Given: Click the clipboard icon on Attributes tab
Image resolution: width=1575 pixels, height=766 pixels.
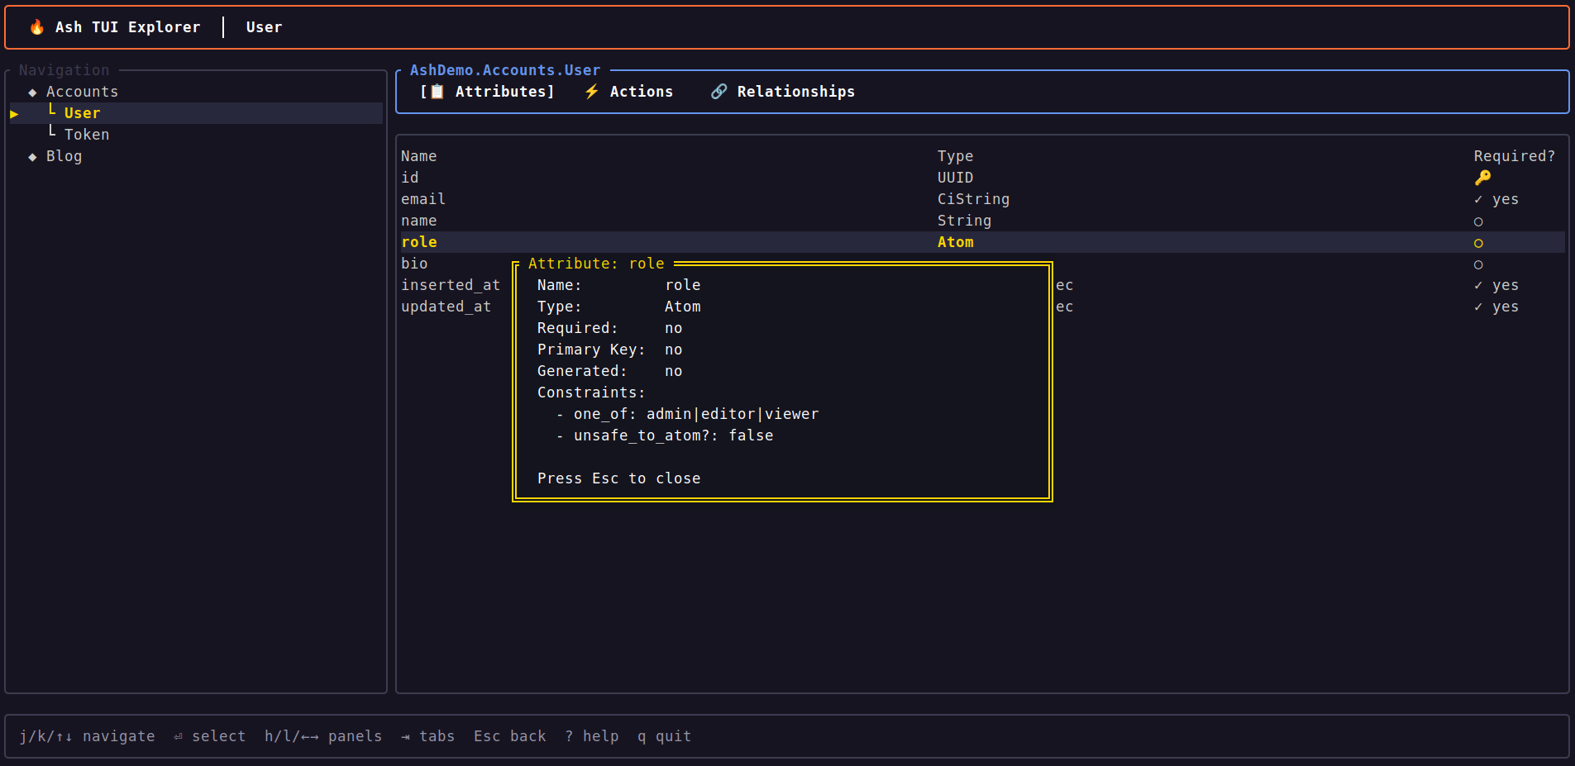Looking at the screenshot, I should click(437, 92).
